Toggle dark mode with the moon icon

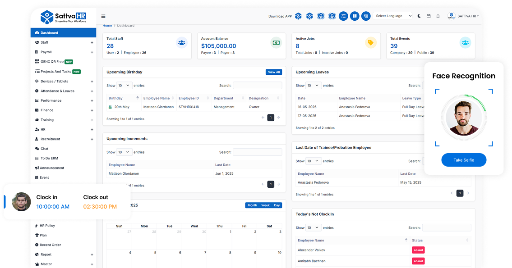point(418,16)
